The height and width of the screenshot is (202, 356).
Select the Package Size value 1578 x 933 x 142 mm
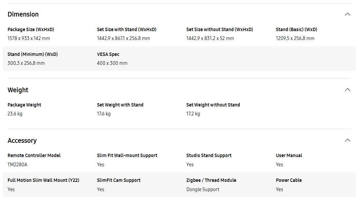point(29,38)
